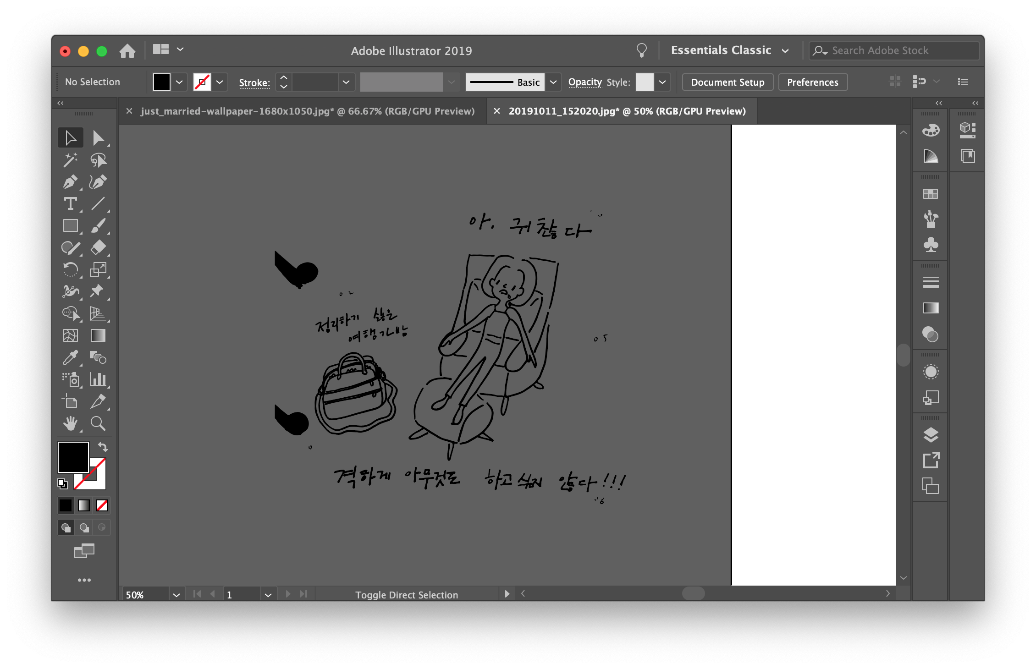Viewport: 1036px width, 669px height.
Task: Expand the Essentials Classic workspace dropdown
Action: click(x=785, y=51)
